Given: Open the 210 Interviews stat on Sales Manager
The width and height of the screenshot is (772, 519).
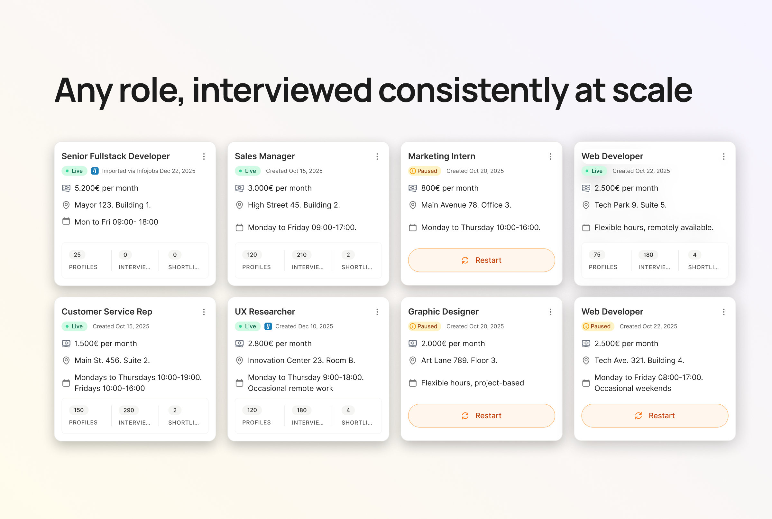Looking at the screenshot, I should click(x=308, y=260).
